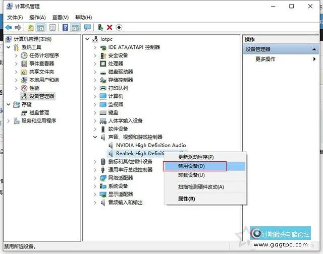323x254 pixels.
Task: Click the grayed export list toolbar icon
Action: coord(52,27)
